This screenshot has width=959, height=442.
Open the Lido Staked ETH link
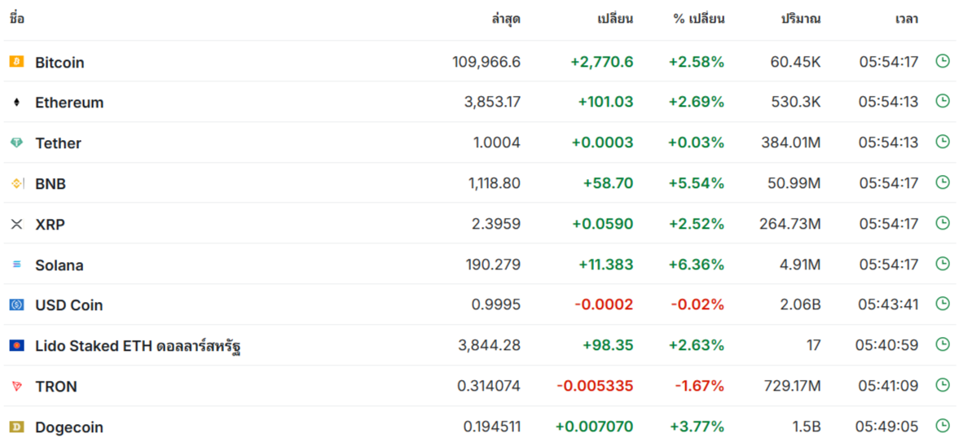pos(137,346)
